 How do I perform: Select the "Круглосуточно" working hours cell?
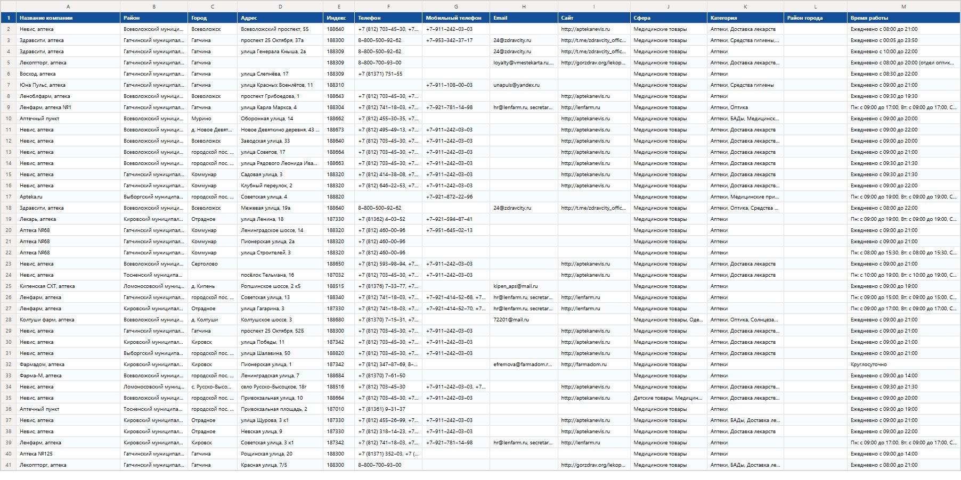click(903, 365)
